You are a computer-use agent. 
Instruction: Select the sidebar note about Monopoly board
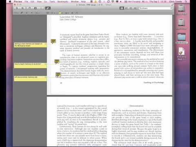(30, 45)
